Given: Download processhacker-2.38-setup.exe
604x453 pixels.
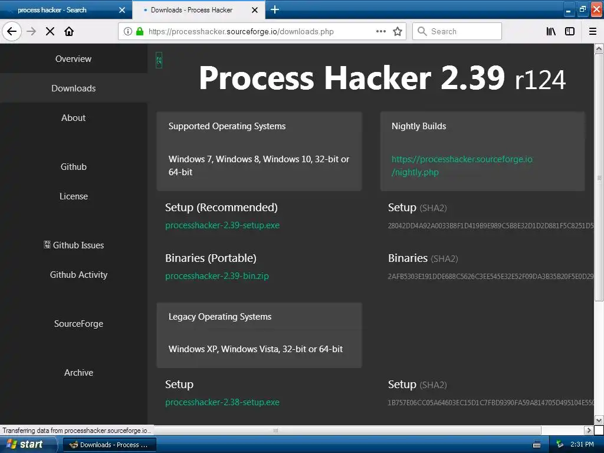Looking at the screenshot, I should [x=222, y=402].
